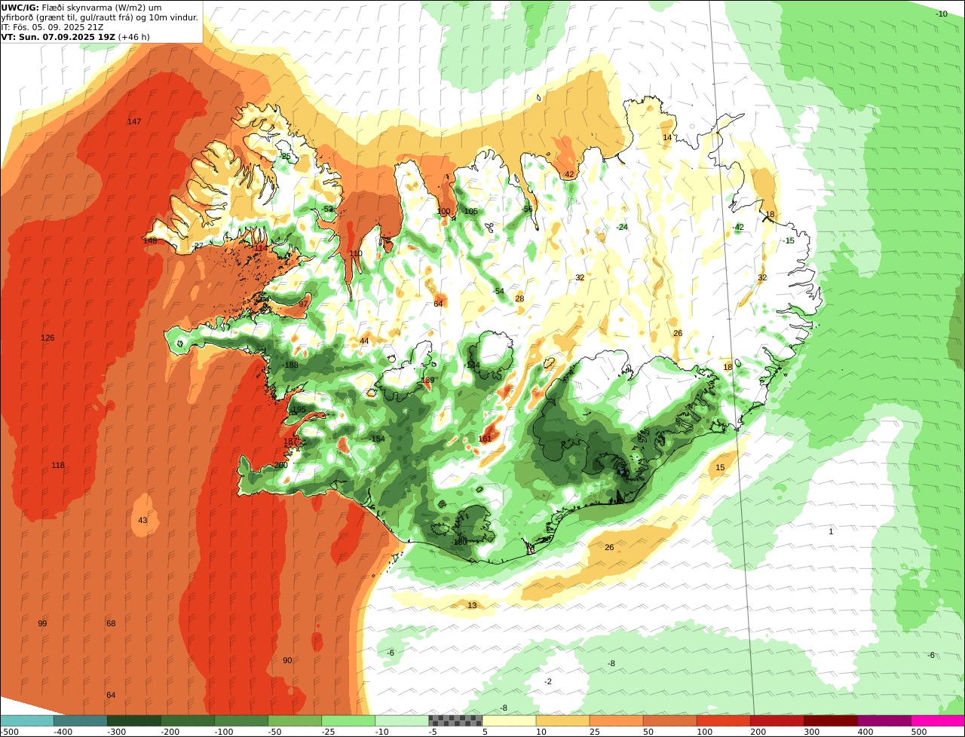
Task: Select the magenta above-500 legend swatch
Action: pyautogui.click(x=938, y=720)
